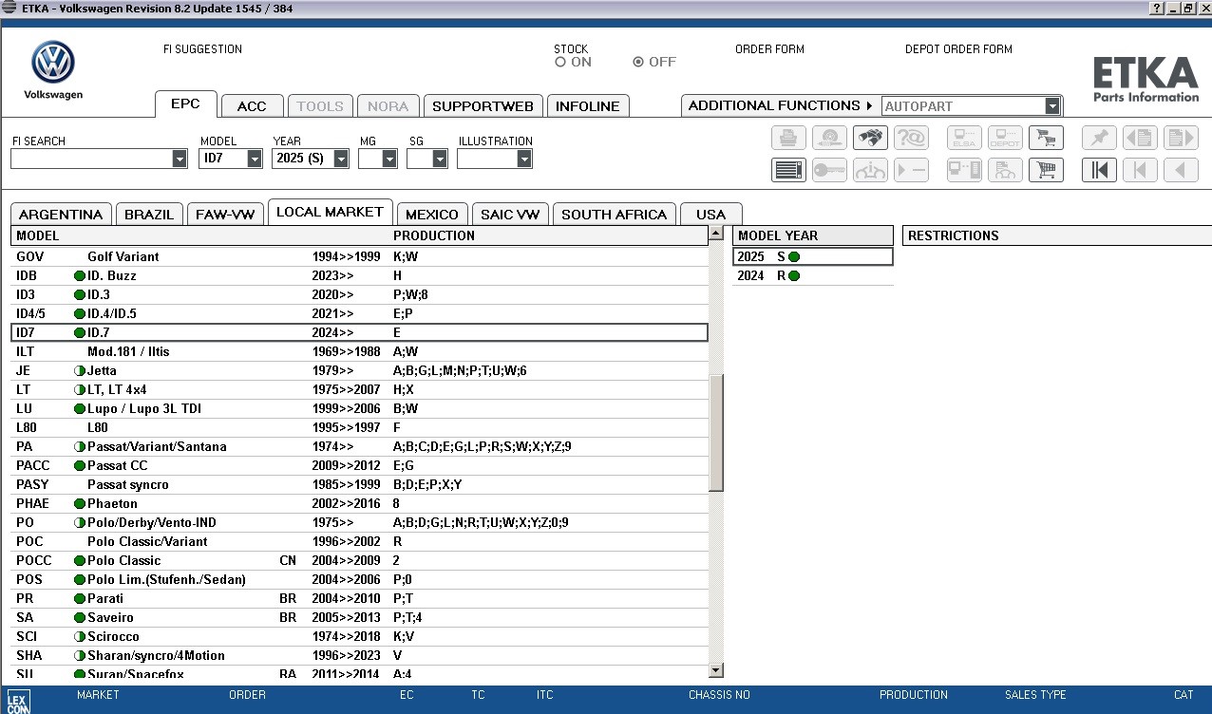This screenshot has height=714, width=1212.
Task: Select the Passat CC row
Action: (359, 465)
